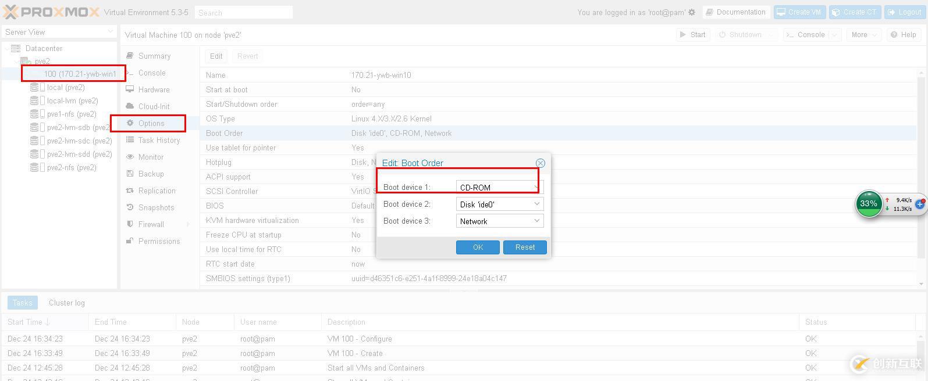Click the Edit button above options

[216, 56]
